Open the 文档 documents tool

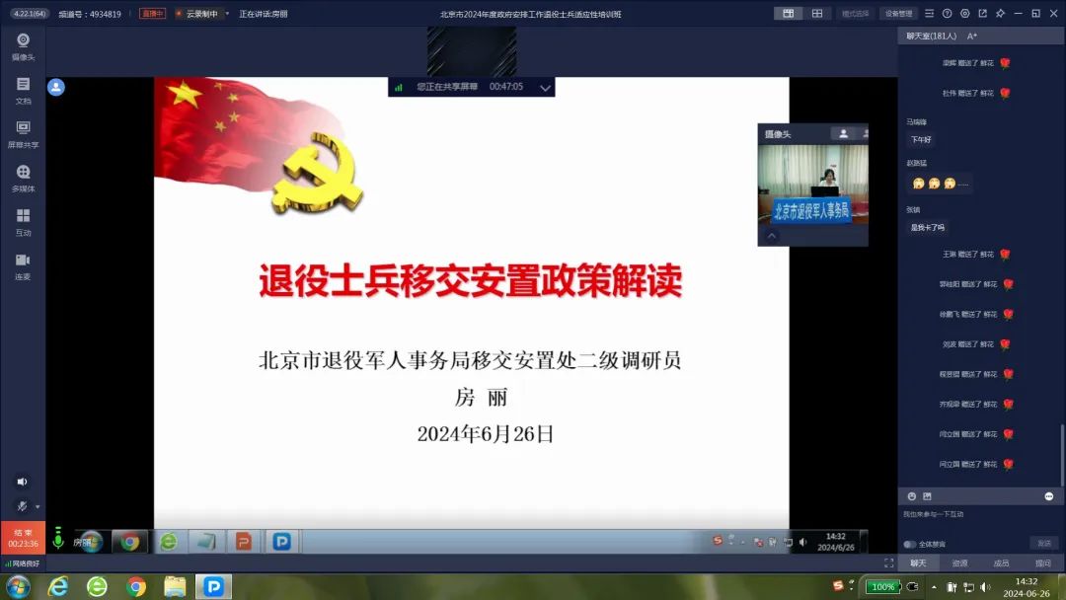[x=23, y=91]
